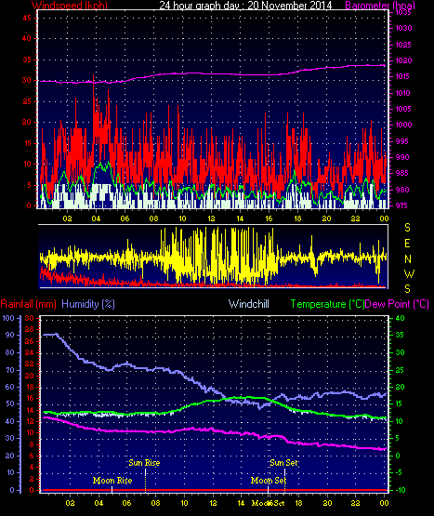
Task: Click barometer scale value 1000
Action: (403, 125)
